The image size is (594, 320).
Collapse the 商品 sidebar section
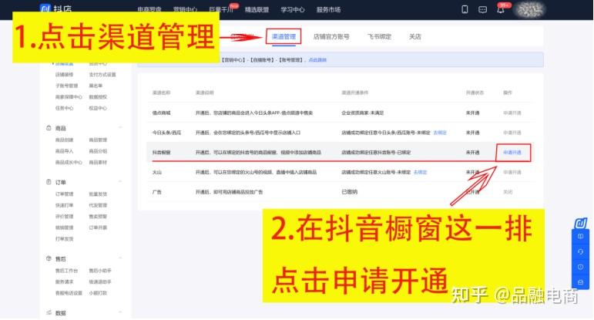coord(120,128)
